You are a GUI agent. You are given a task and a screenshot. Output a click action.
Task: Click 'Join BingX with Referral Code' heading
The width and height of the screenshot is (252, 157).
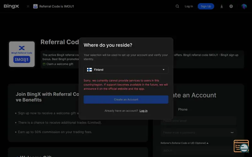pos(47,97)
